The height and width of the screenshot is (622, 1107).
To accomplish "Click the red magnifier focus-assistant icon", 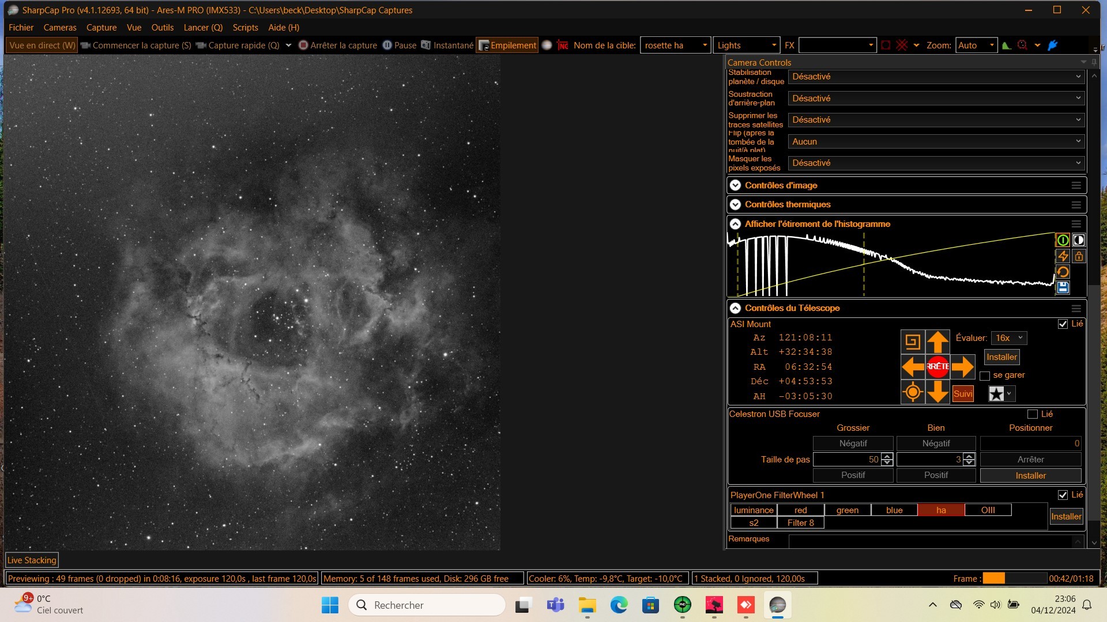I will pos(1023,45).
